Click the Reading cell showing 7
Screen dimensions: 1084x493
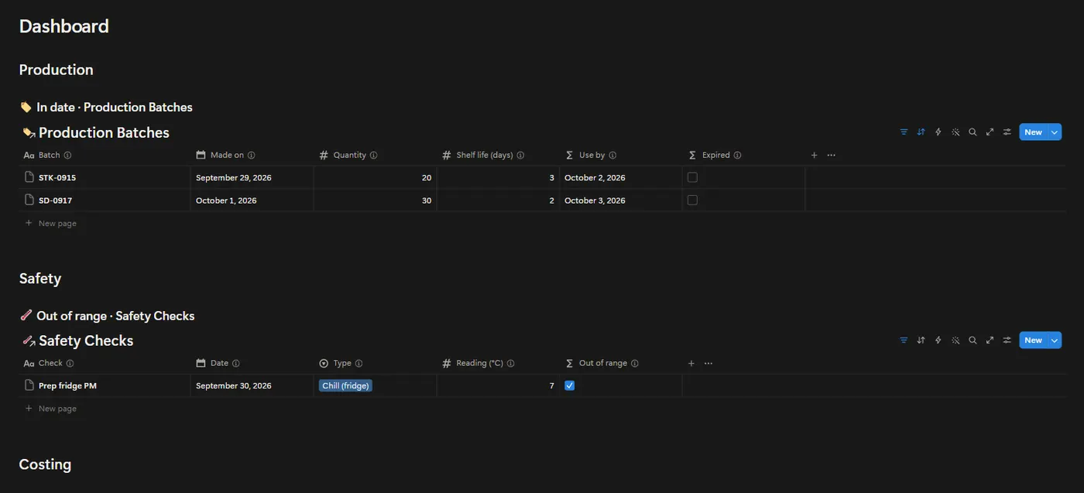tap(498, 385)
